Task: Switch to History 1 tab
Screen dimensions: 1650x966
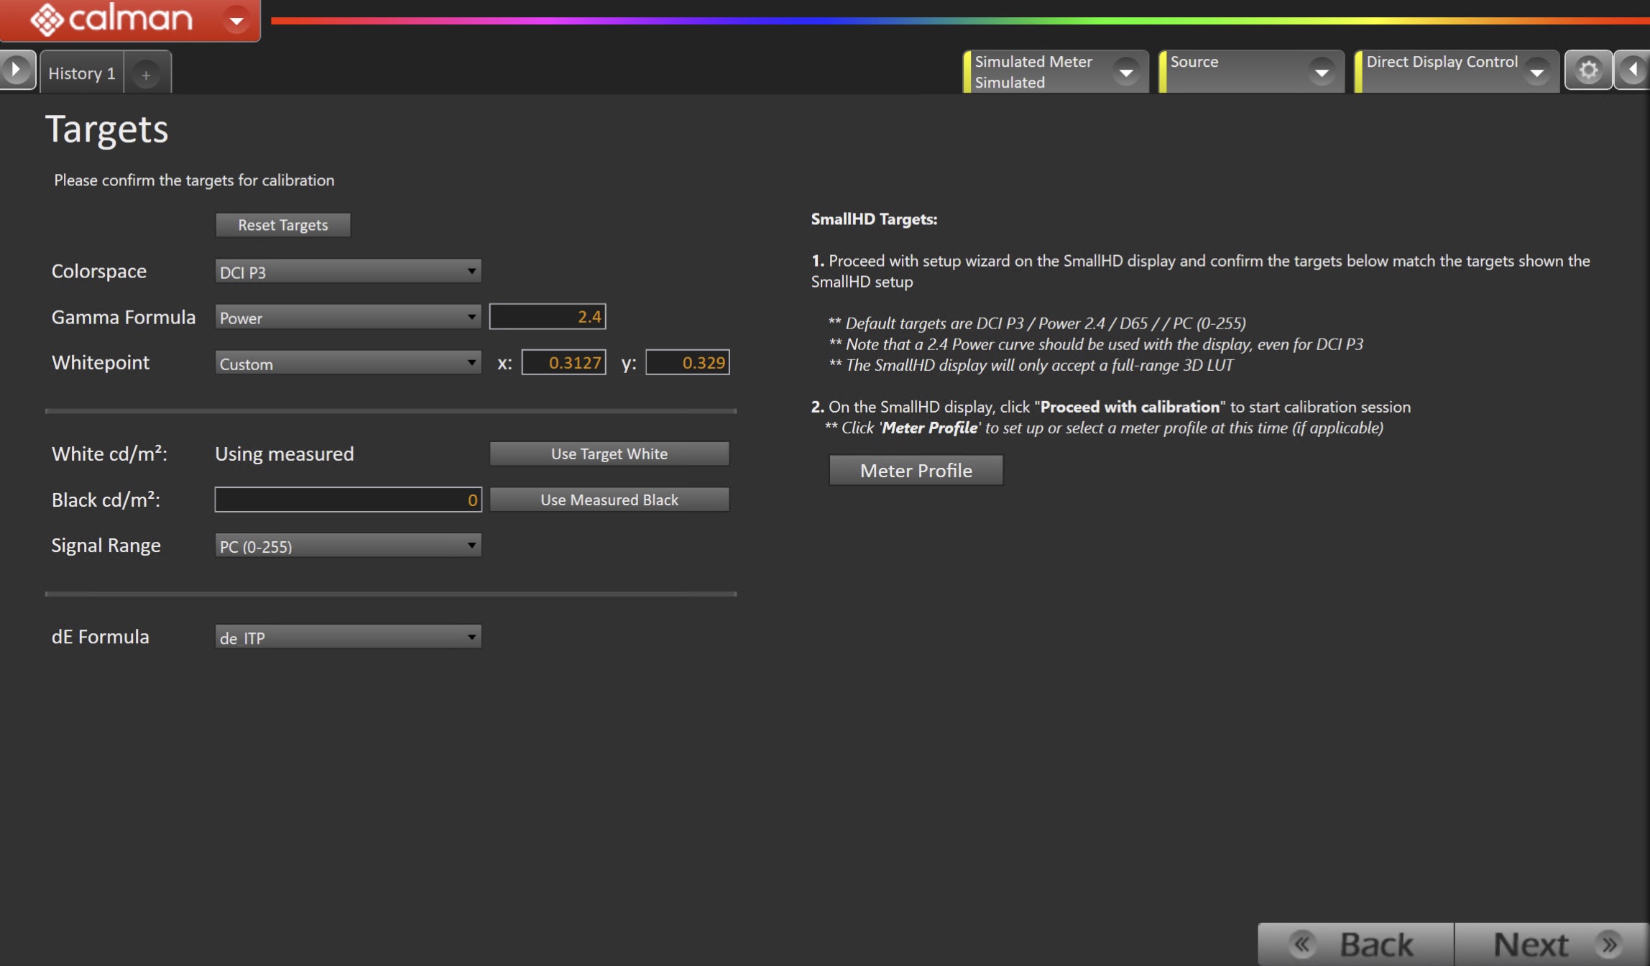Action: (82, 73)
